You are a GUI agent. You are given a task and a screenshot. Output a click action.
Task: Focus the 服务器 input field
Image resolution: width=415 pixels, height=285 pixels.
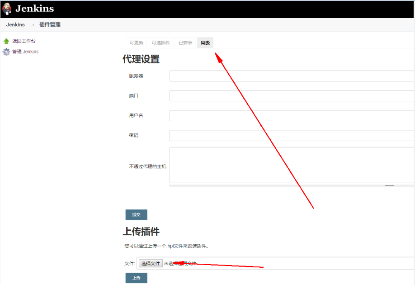292,76
